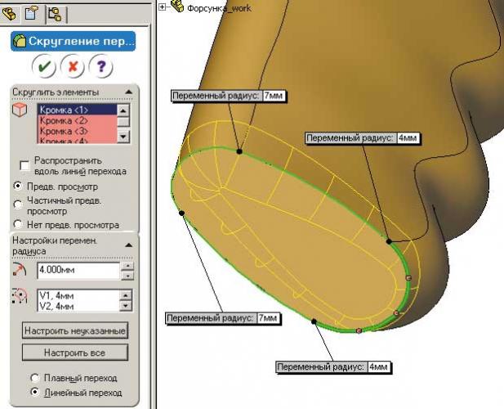Viewport: 504px width, 409px height.
Task: Collapse the Настройки перемен. радиуса section
Action: [x=128, y=245]
